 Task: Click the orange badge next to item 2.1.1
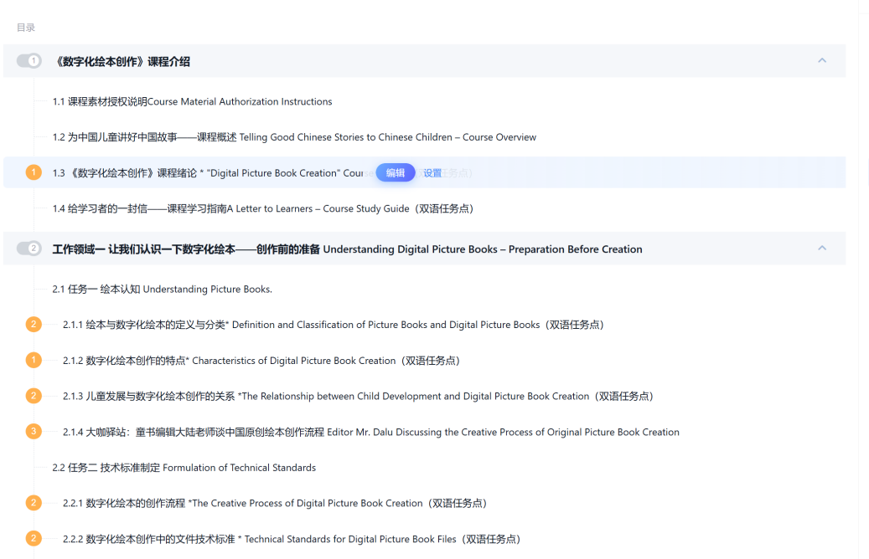click(x=34, y=325)
